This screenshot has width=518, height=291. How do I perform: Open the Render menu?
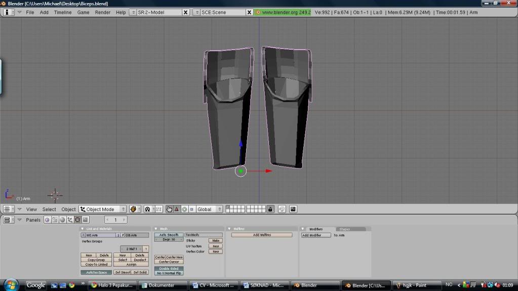pyautogui.click(x=103, y=12)
